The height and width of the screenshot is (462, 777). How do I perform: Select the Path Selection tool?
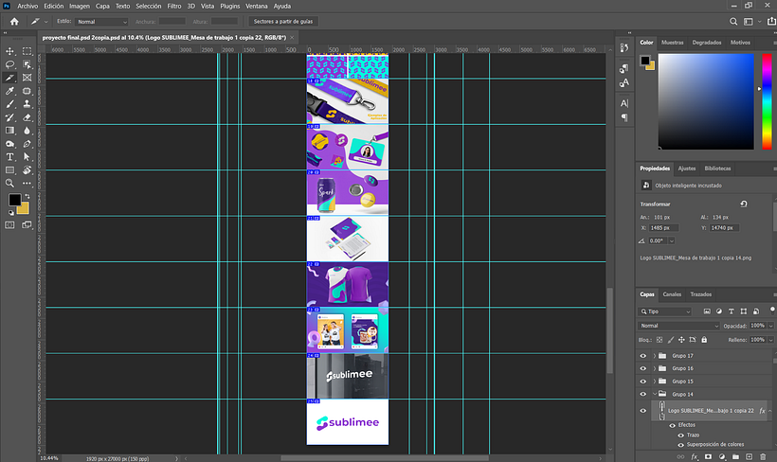point(27,157)
